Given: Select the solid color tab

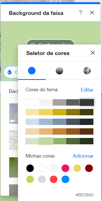Looking at the screenshot, I should (x=32, y=71).
